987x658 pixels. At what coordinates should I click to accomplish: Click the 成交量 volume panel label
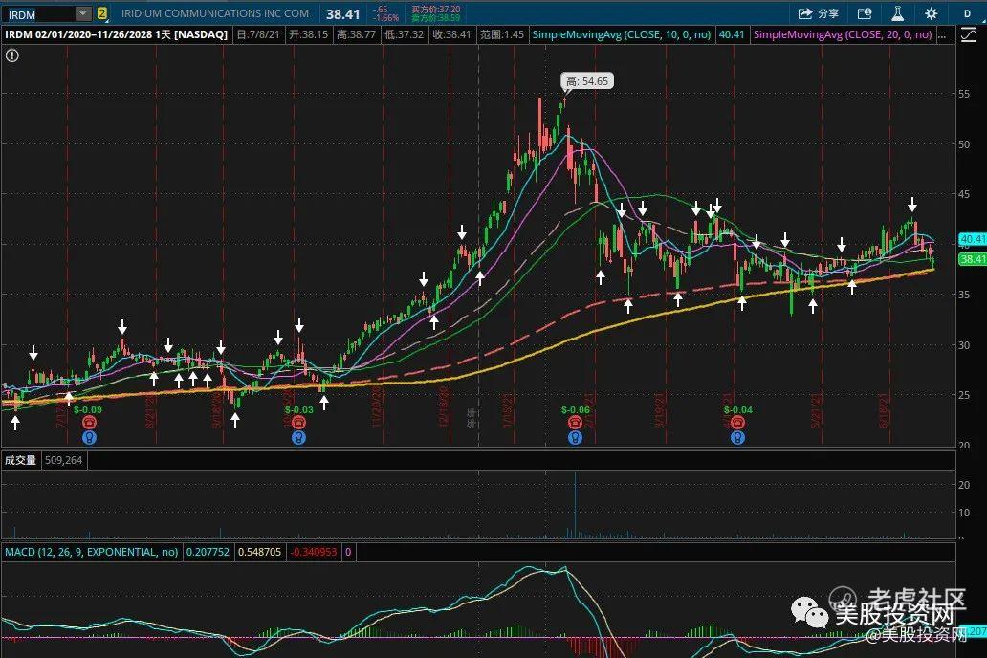tap(20, 460)
